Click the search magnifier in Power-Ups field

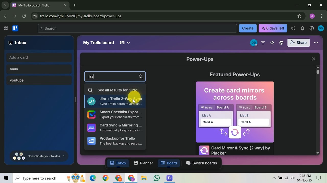click(x=141, y=77)
